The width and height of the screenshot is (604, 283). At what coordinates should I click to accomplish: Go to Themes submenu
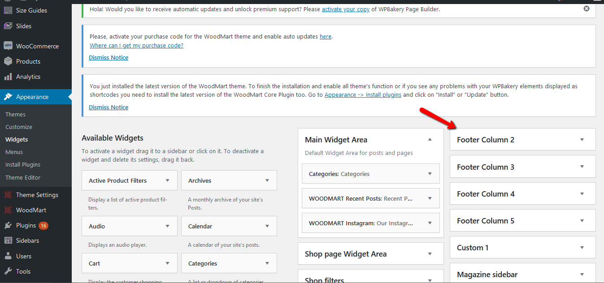(x=16, y=114)
